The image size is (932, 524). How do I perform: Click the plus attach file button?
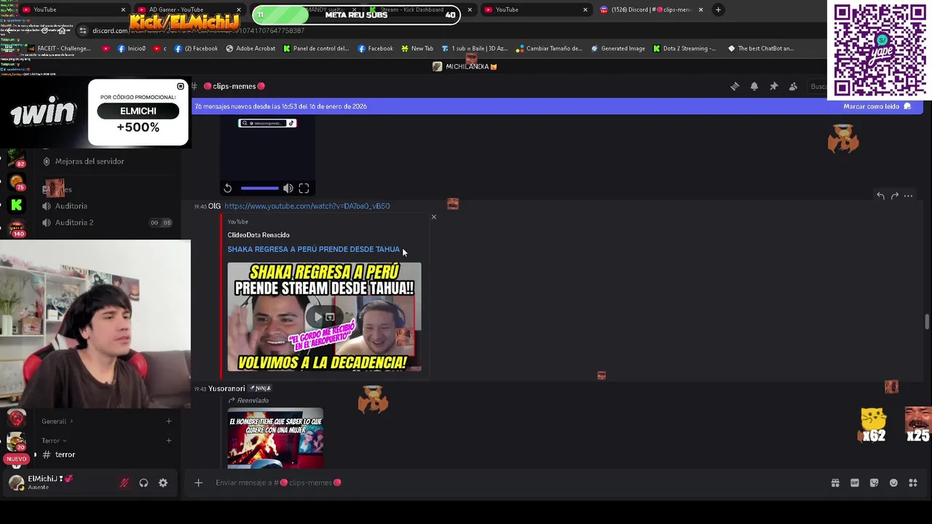[x=198, y=483]
